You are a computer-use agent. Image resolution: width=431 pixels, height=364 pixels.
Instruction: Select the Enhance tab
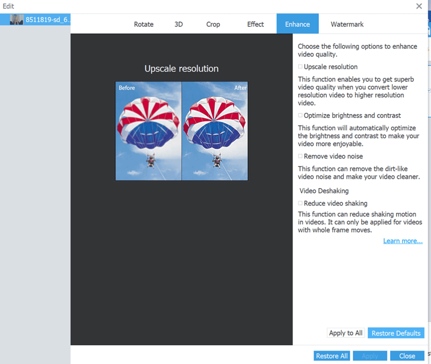297,24
